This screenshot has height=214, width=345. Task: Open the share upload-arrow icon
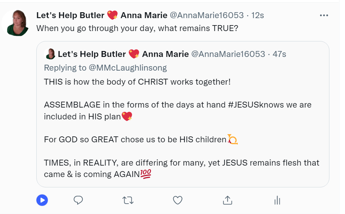(x=227, y=200)
